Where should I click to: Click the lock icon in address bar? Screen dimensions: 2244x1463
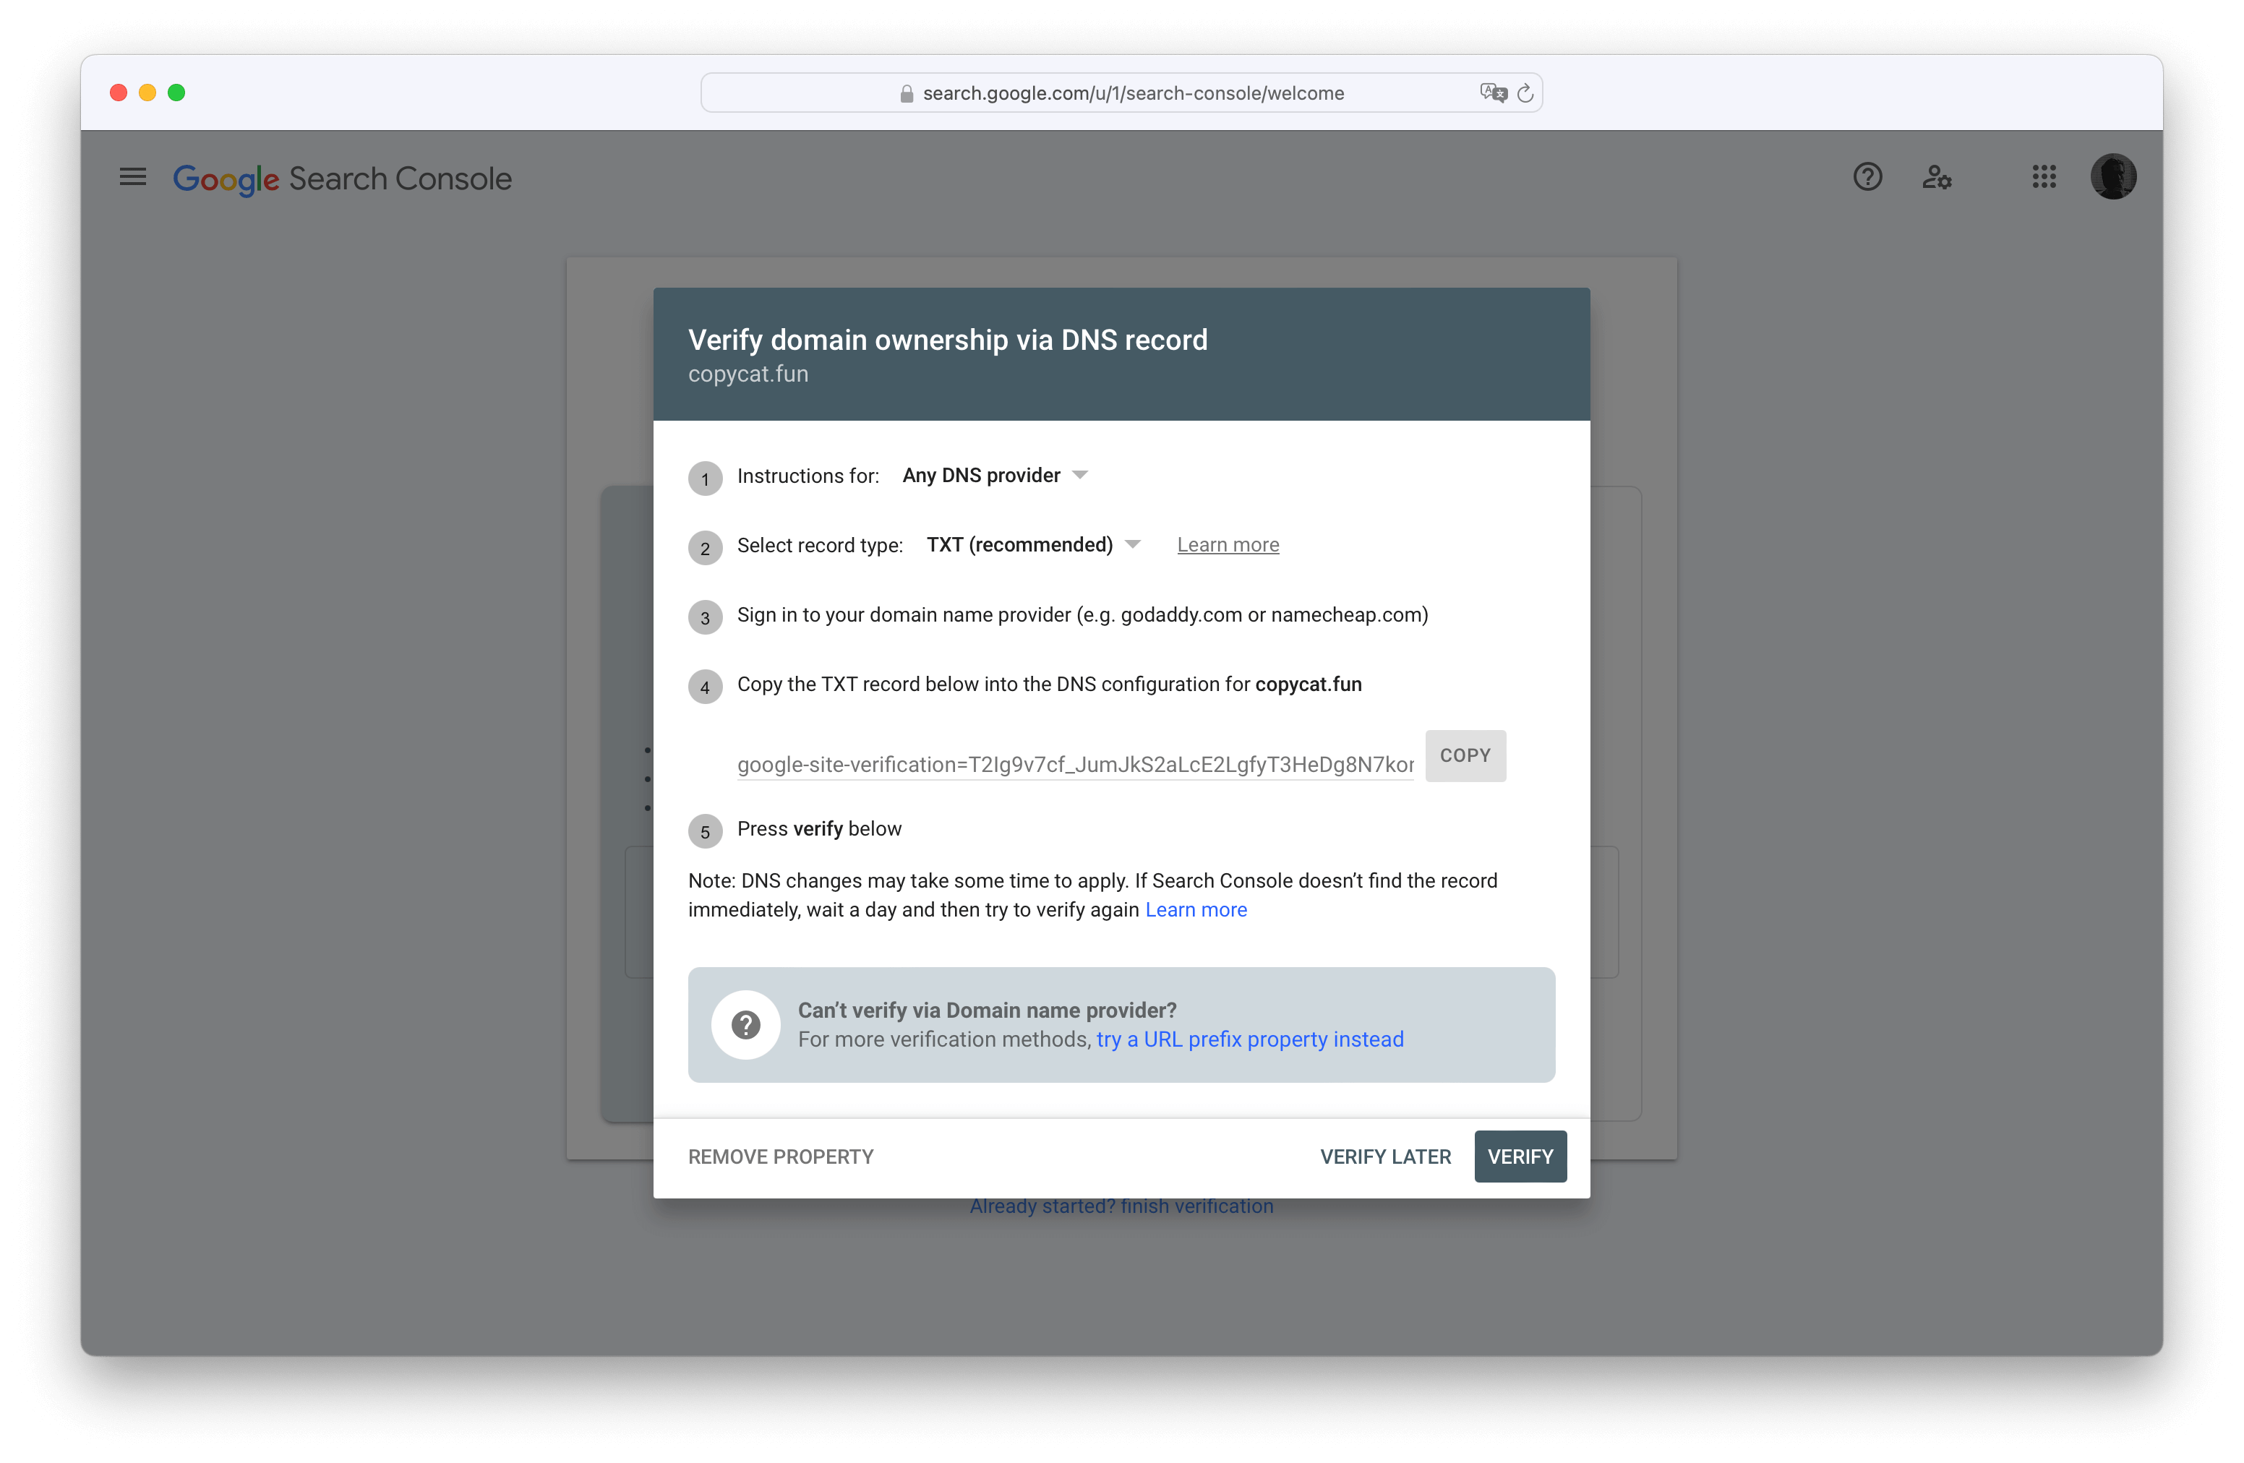click(906, 93)
